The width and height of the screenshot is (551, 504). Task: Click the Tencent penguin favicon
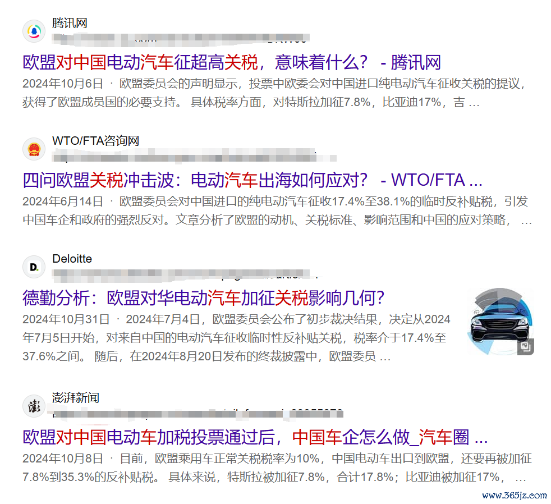coord(34,31)
